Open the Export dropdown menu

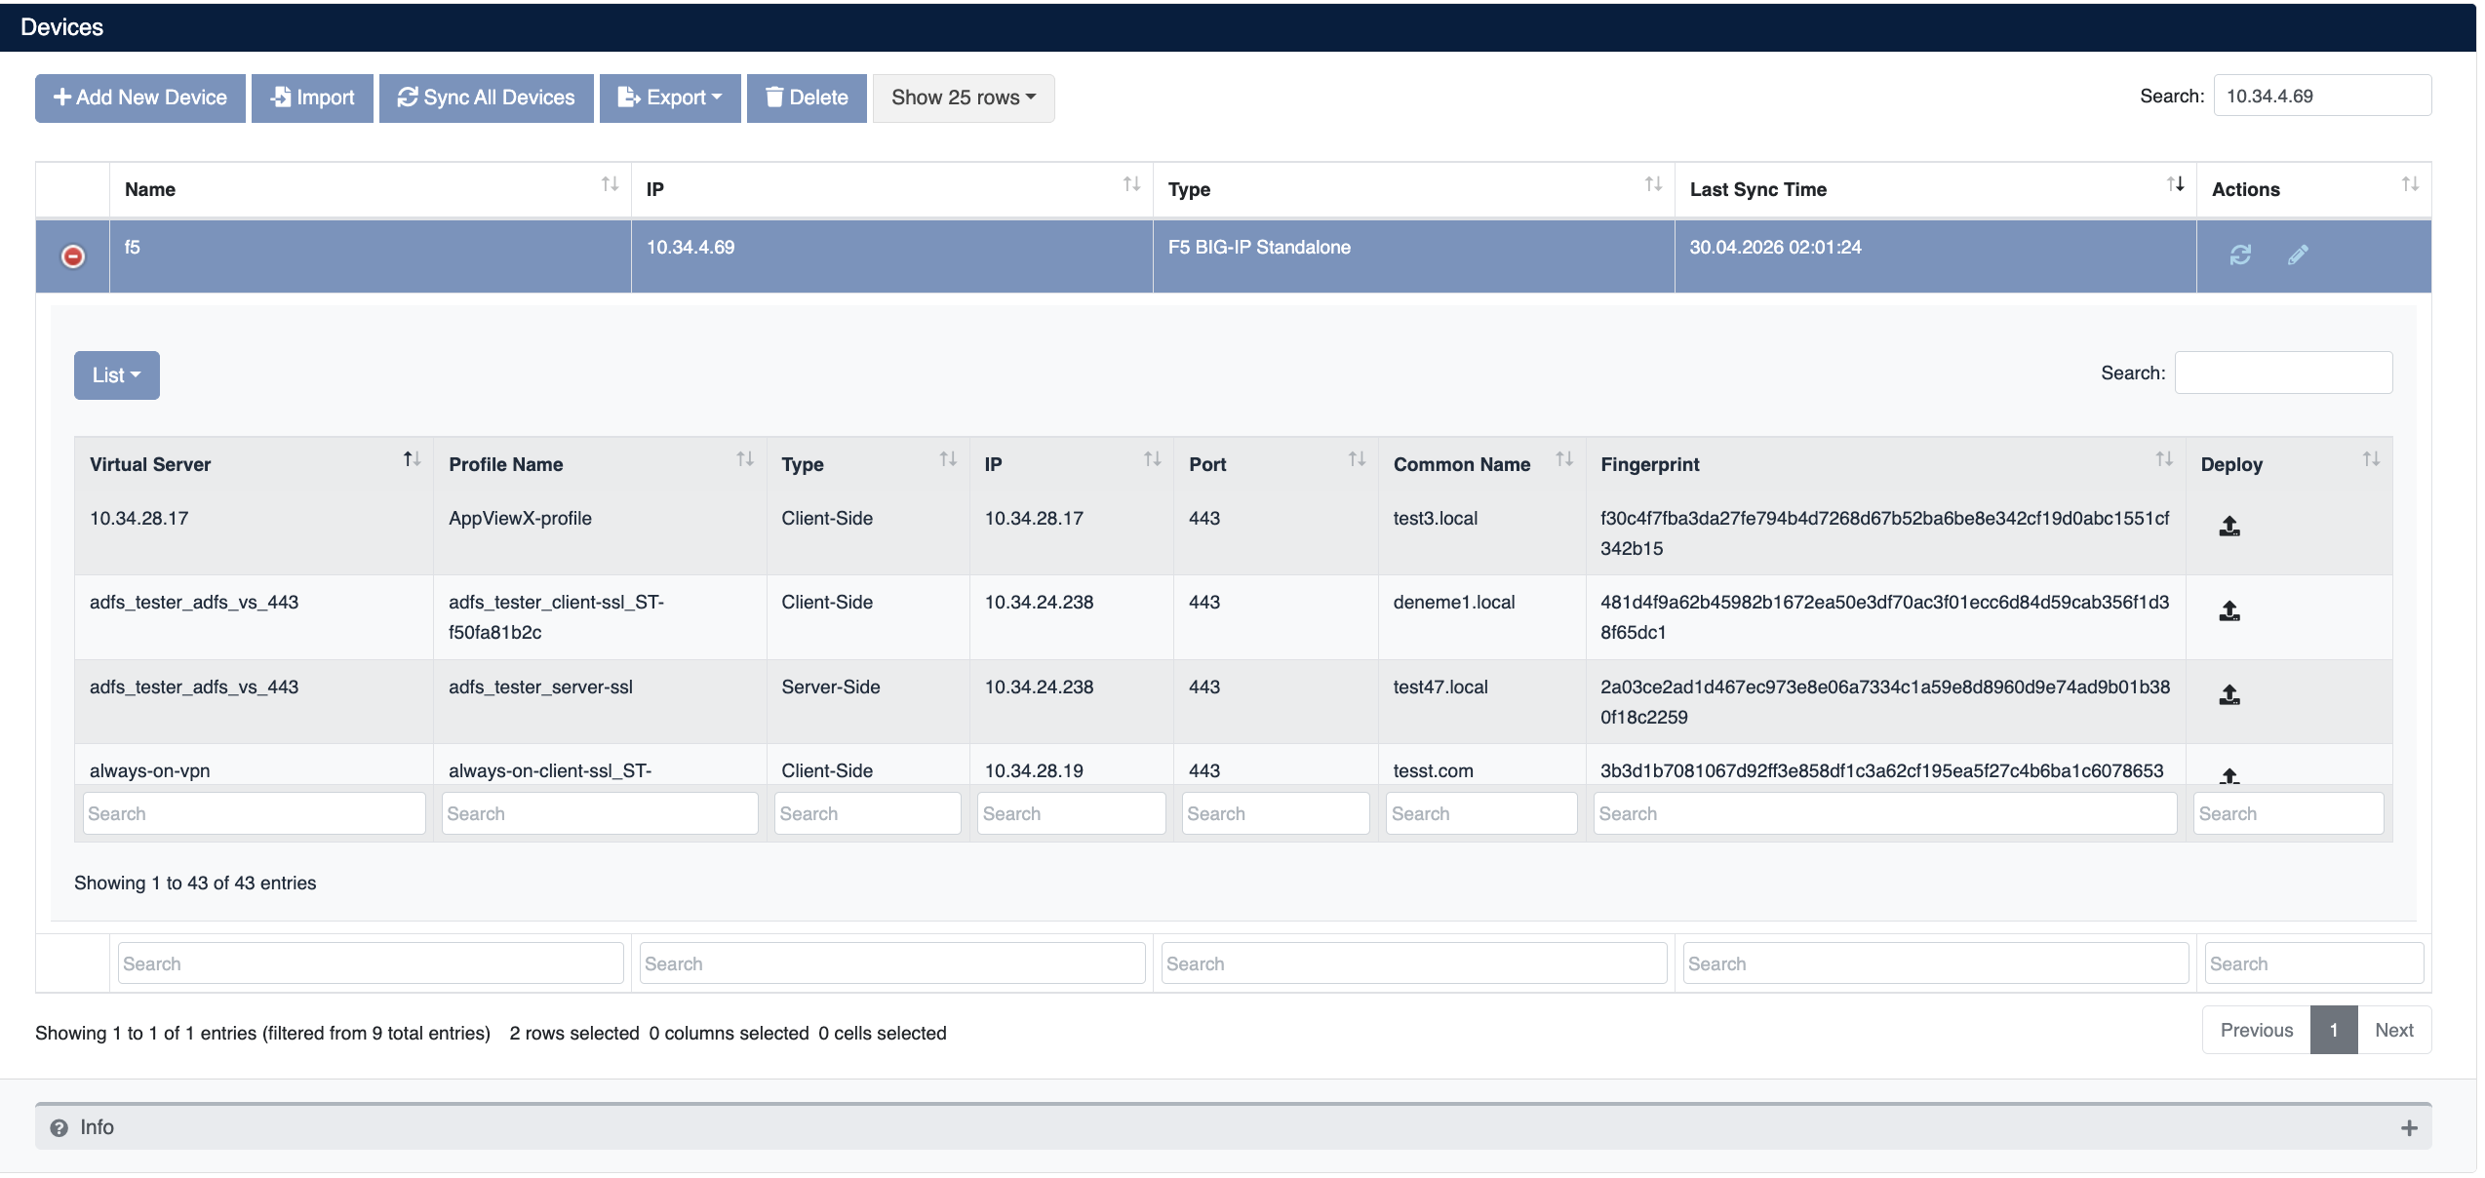click(x=670, y=98)
